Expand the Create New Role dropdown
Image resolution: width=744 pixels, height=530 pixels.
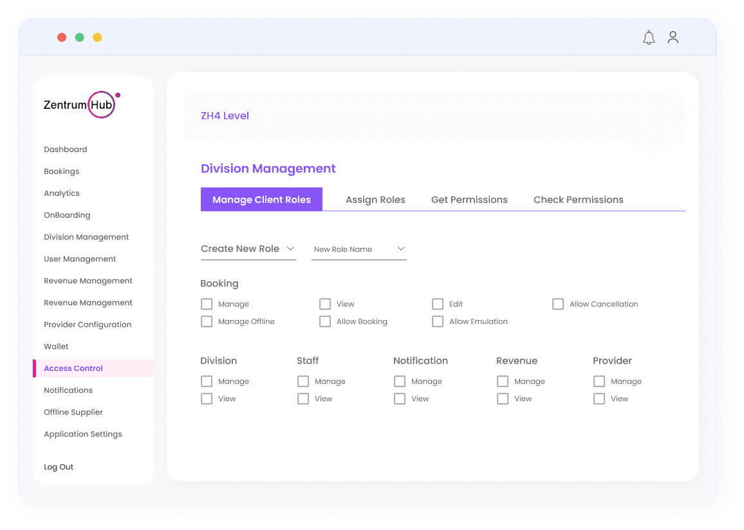point(248,249)
